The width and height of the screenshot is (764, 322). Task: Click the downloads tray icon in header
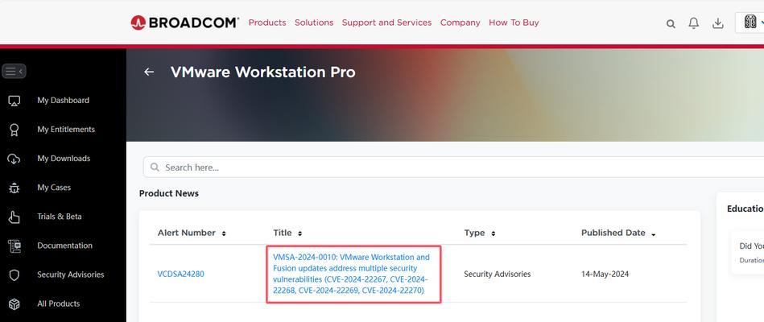[x=718, y=23]
